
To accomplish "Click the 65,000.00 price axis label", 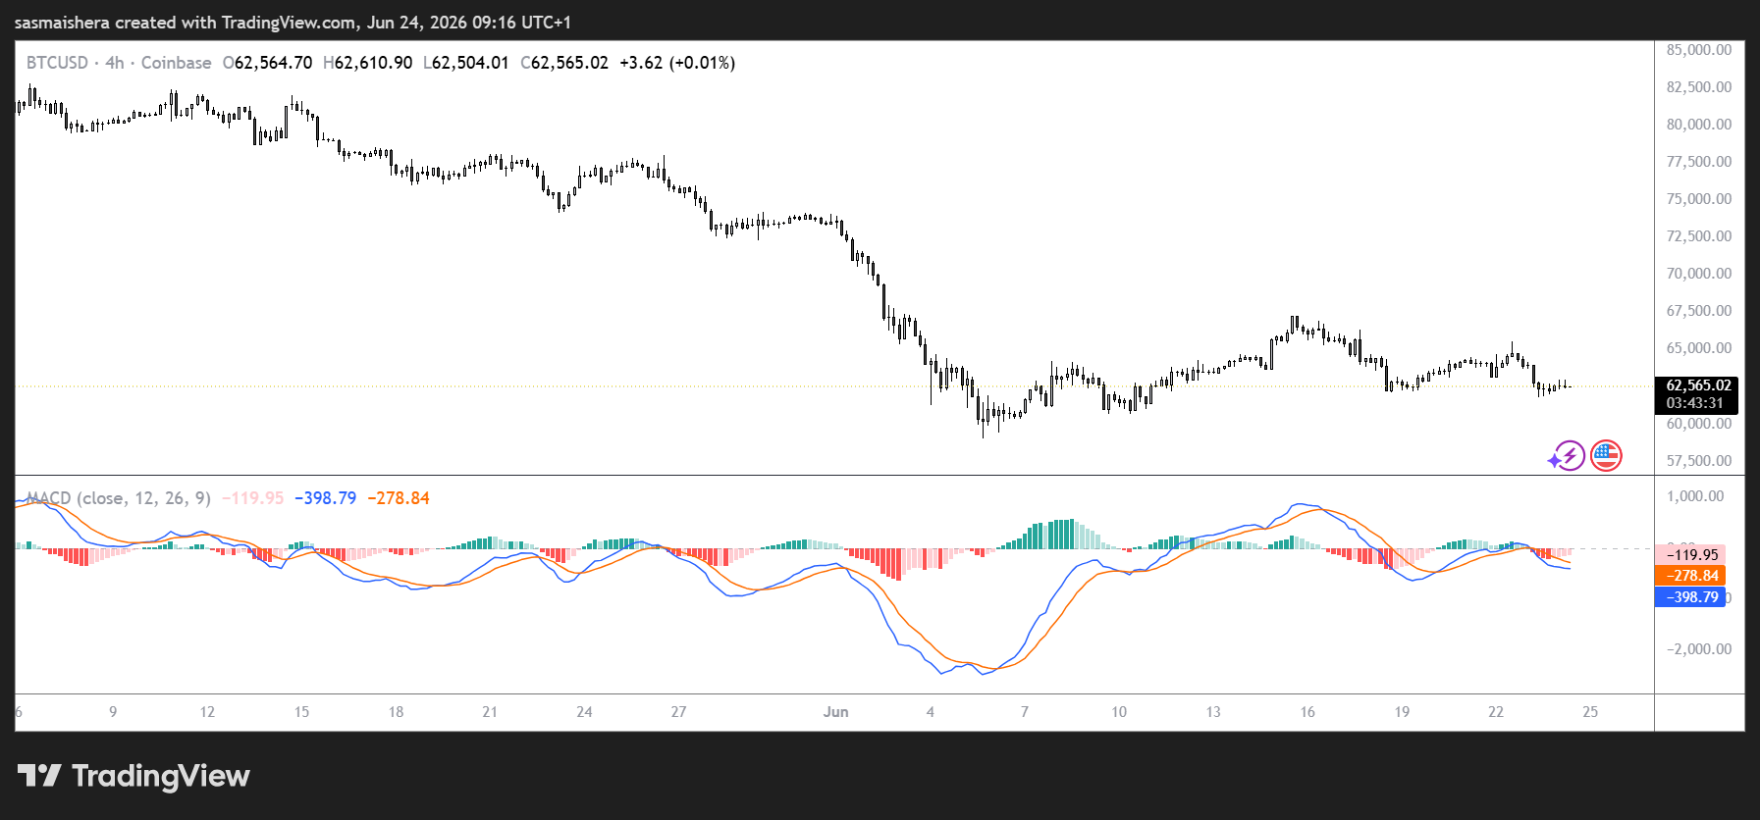I will click(x=1699, y=348).
